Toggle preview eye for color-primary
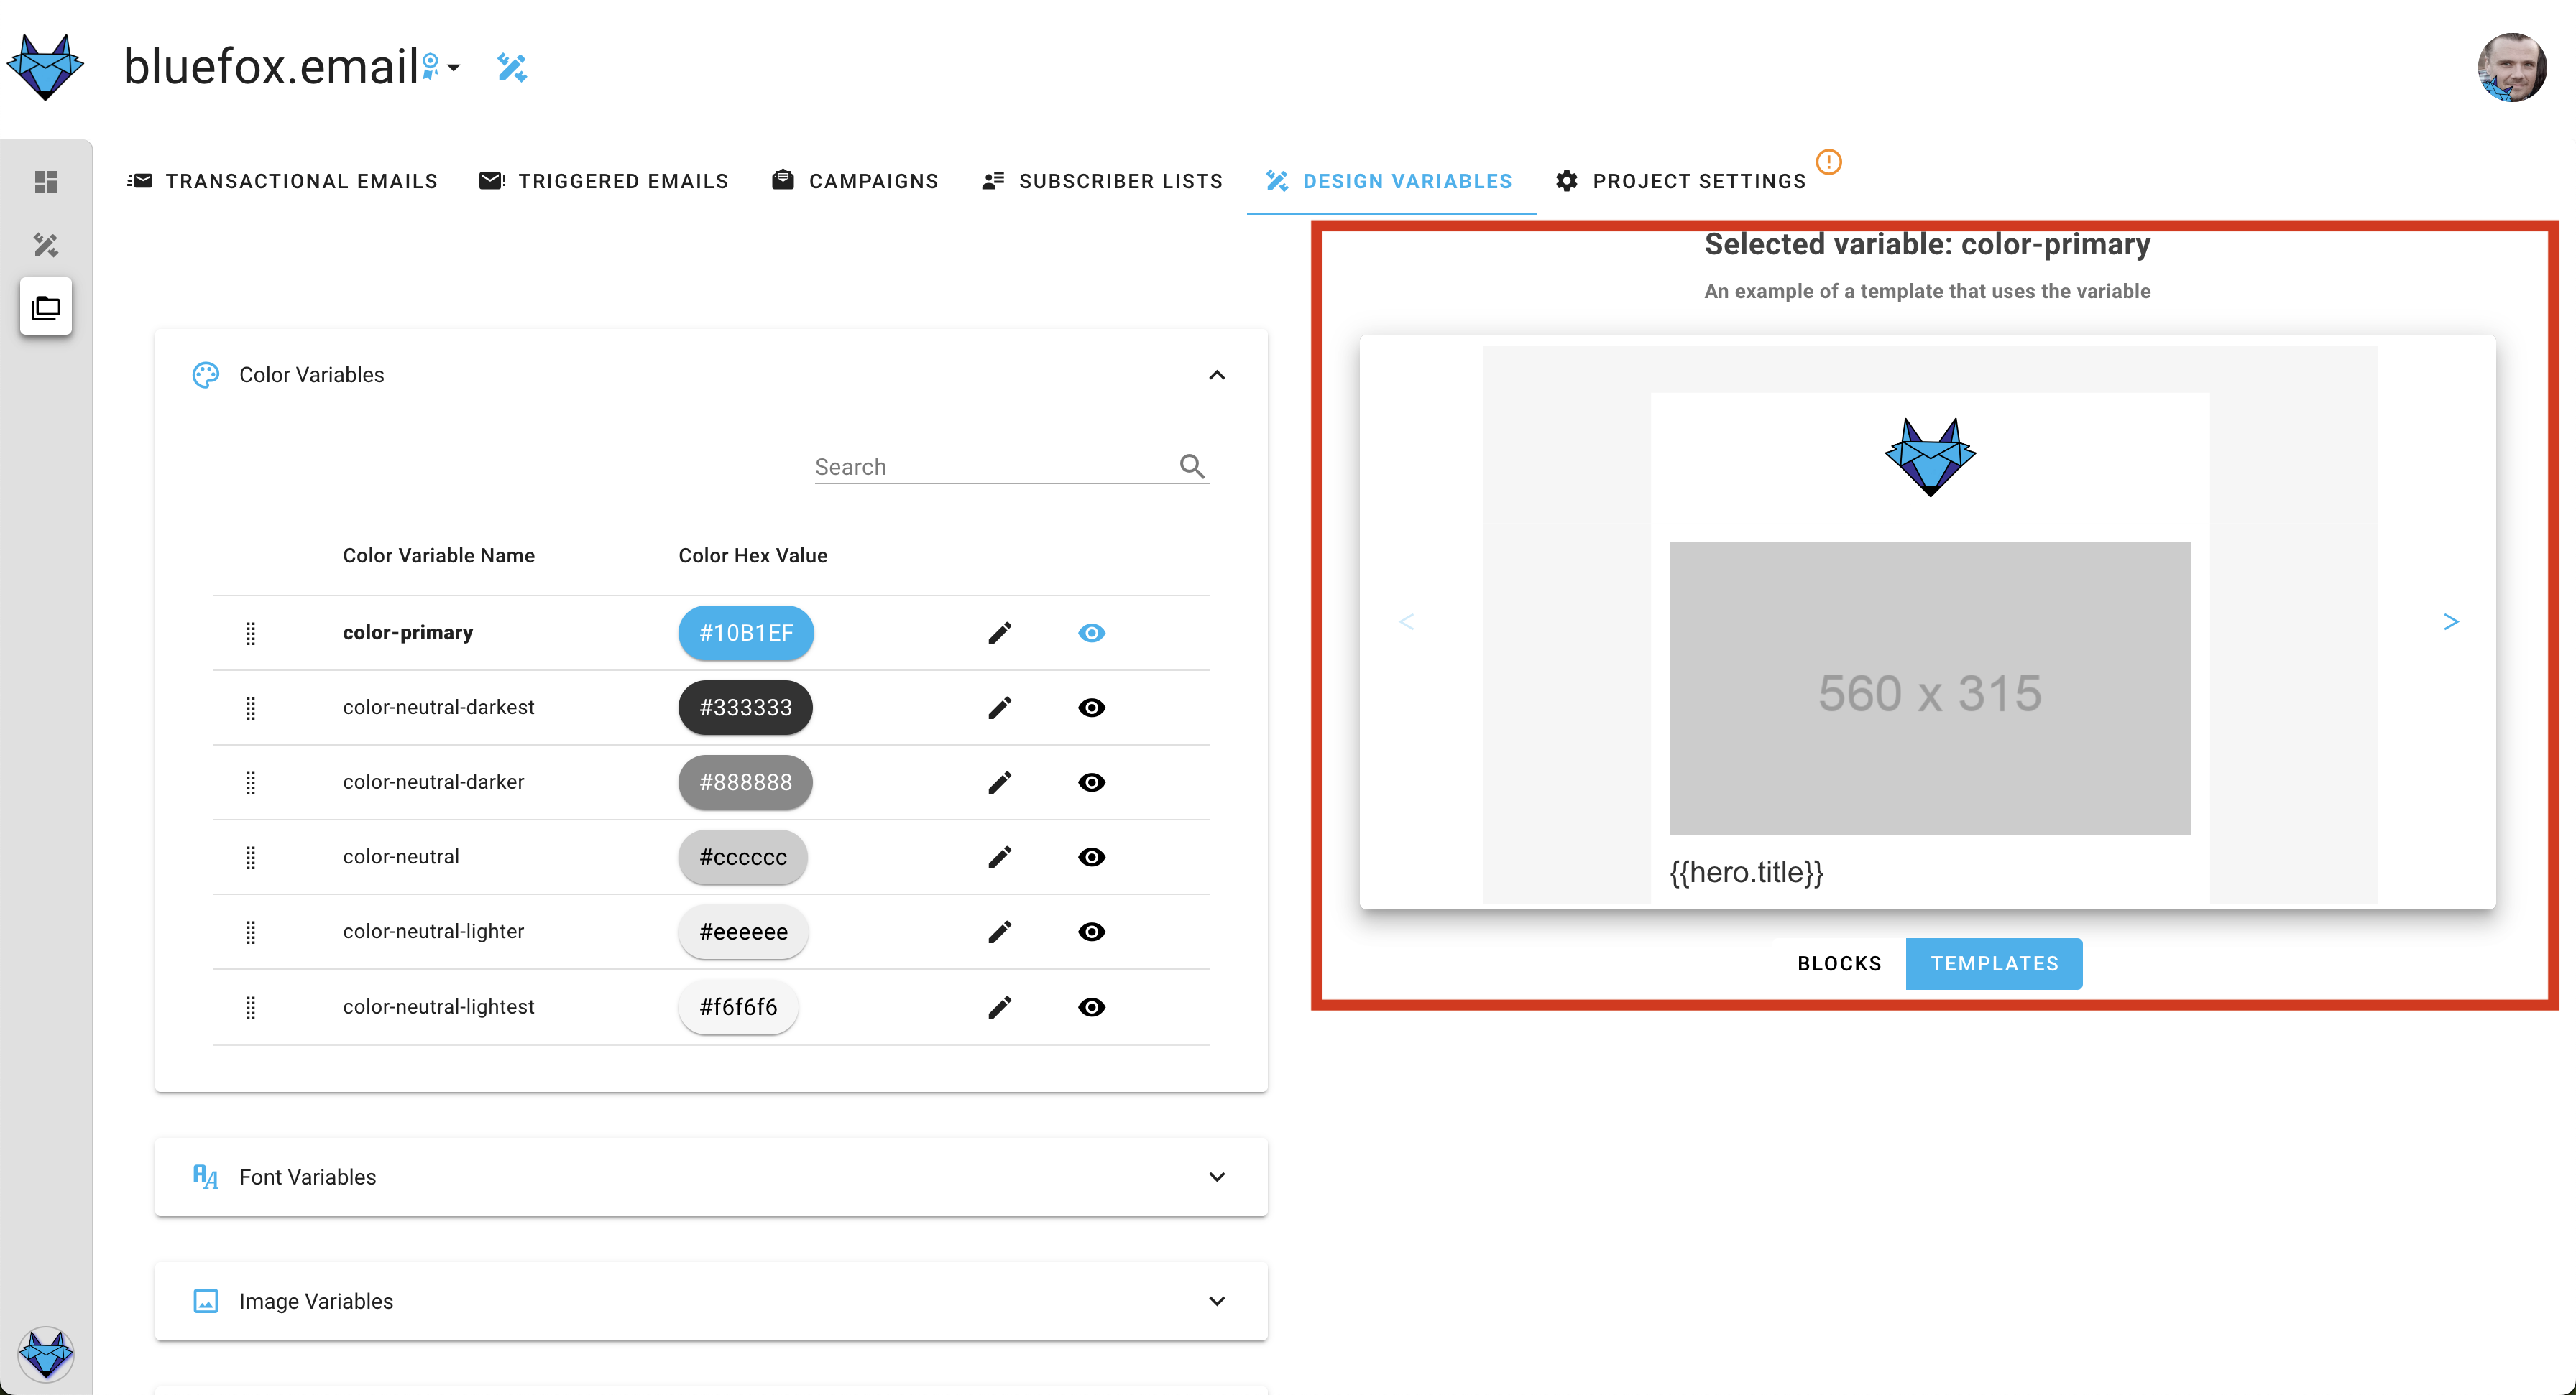Screen dimensions: 2576x1395 click(x=1092, y=633)
